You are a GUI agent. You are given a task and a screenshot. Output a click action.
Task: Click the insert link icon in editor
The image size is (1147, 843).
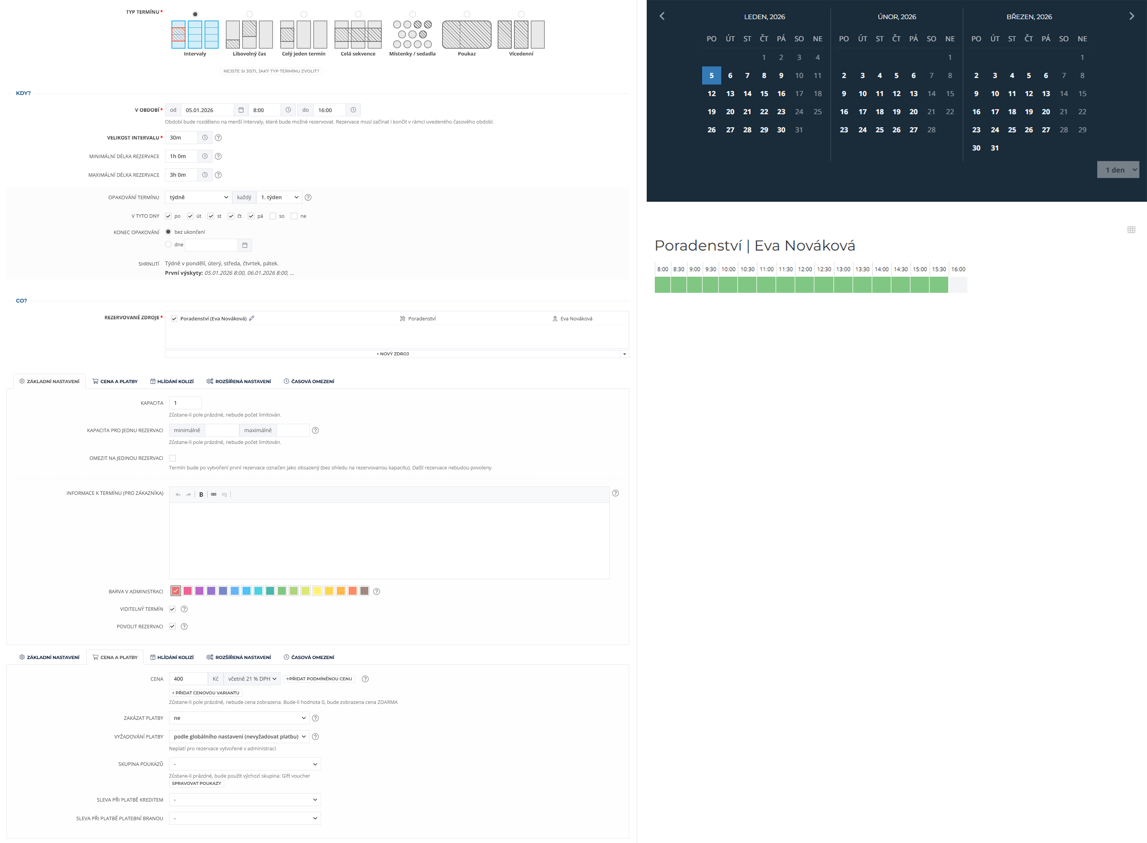coord(213,494)
